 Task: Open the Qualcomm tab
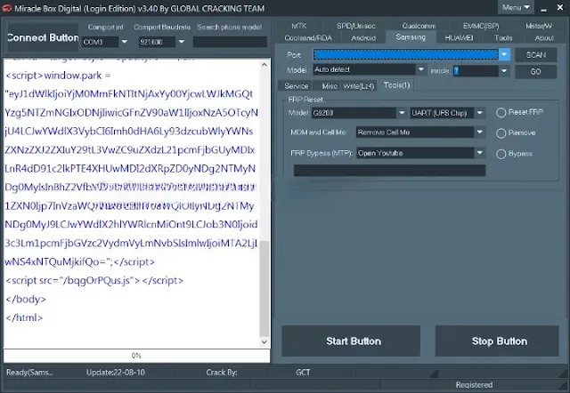[419, 26]
